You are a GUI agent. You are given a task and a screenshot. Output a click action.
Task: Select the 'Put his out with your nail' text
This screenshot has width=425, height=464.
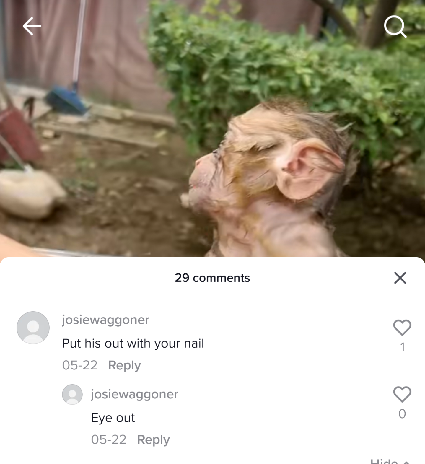pos(133,343)
